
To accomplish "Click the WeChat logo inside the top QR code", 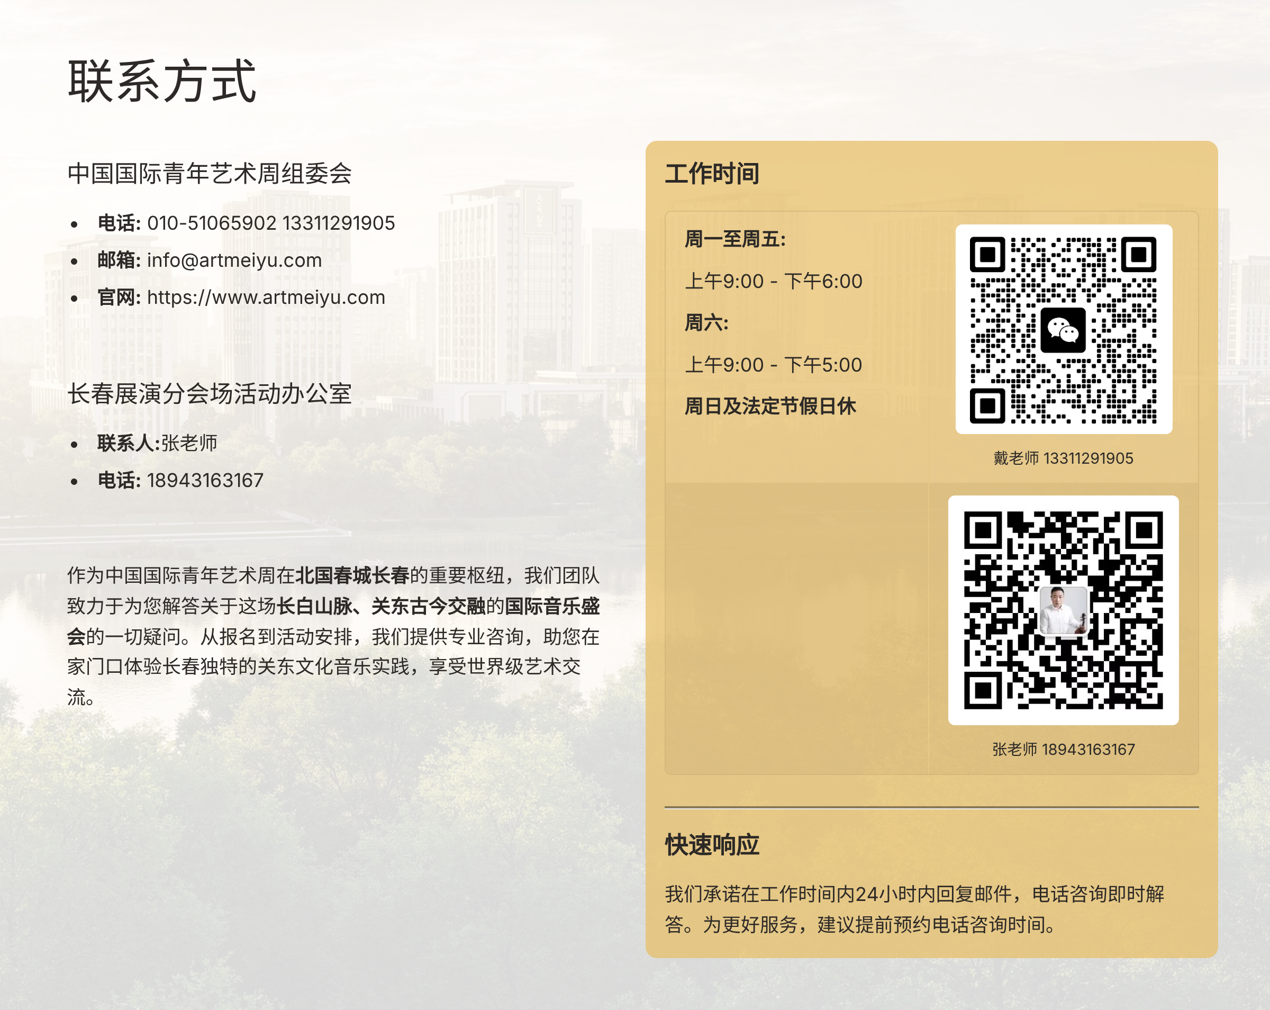I will click(x=1063, y=330).
